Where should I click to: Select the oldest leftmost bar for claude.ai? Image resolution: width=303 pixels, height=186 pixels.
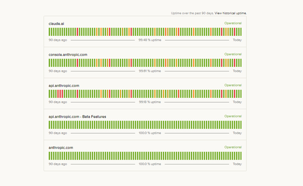tap(50, 32)
